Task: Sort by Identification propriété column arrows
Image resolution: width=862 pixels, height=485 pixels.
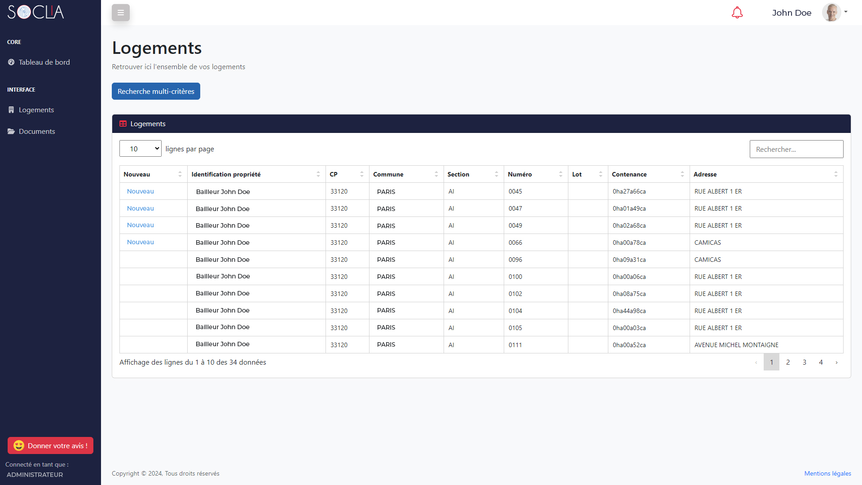Action: (x=318, y=174)
